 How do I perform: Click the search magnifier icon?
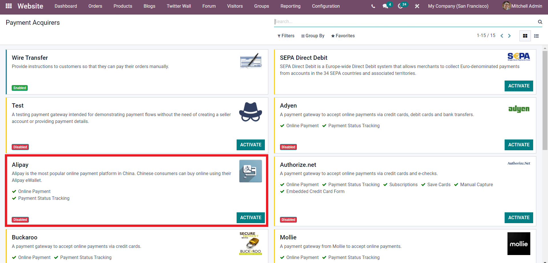tap(540, 22)
